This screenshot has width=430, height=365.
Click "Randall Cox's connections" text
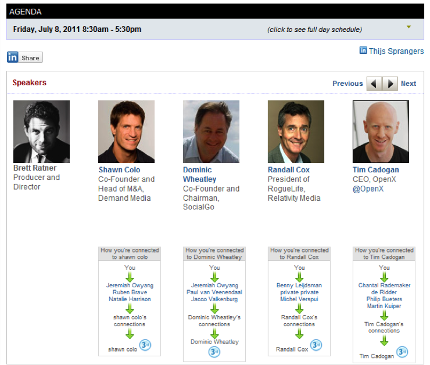299,321
